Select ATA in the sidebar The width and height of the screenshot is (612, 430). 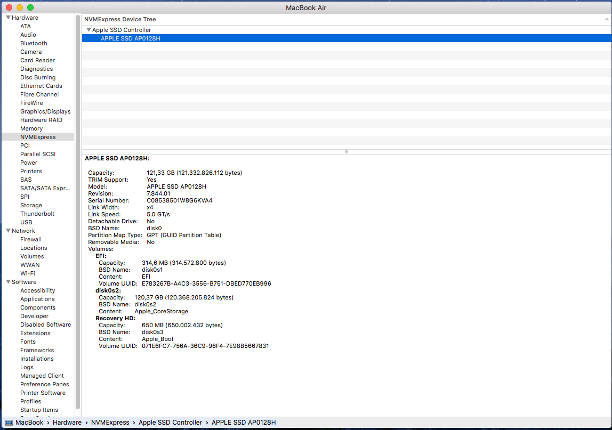click(26, 26)
